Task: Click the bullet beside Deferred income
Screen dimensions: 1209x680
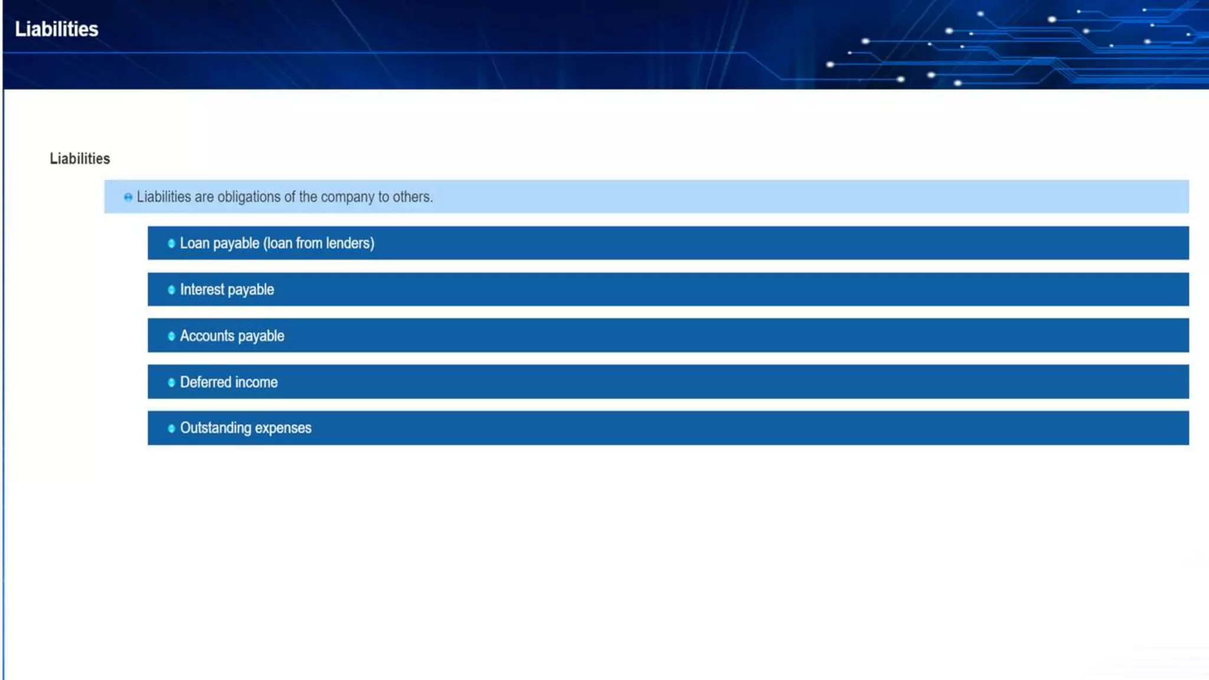Action: point(171,382)
